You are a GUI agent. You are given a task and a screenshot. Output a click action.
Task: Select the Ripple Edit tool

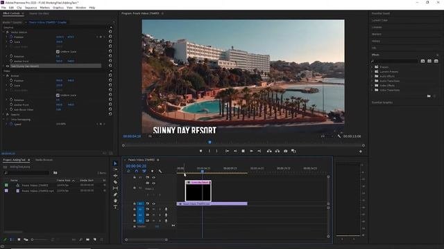click(x=115, y=176)
